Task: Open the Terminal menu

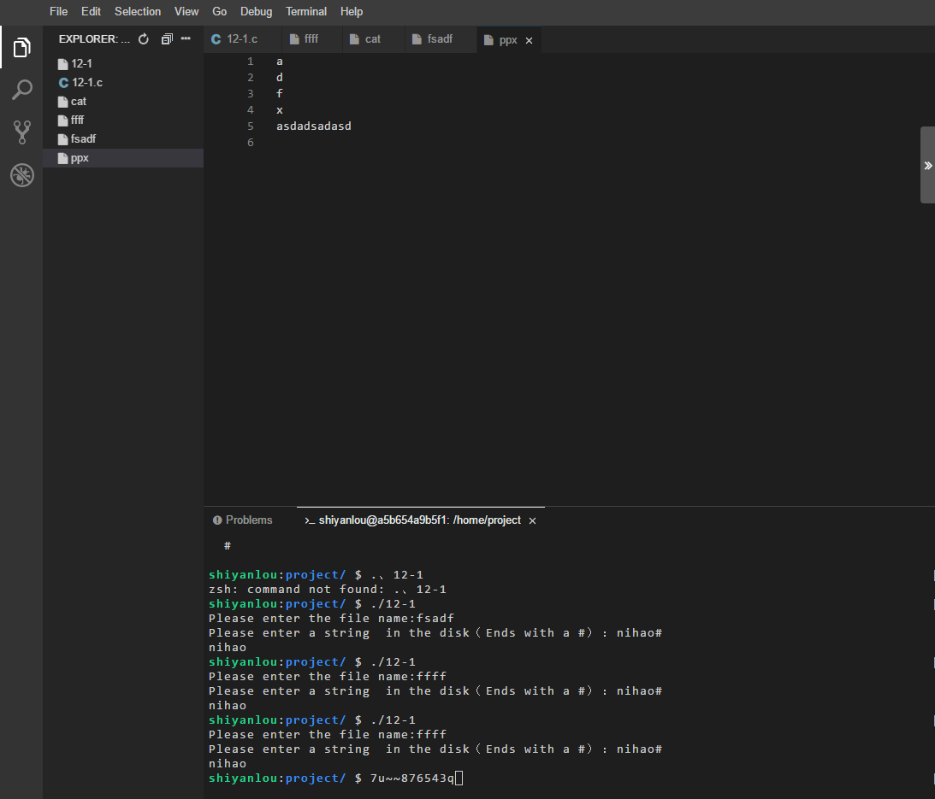Action: coord(306,12)
